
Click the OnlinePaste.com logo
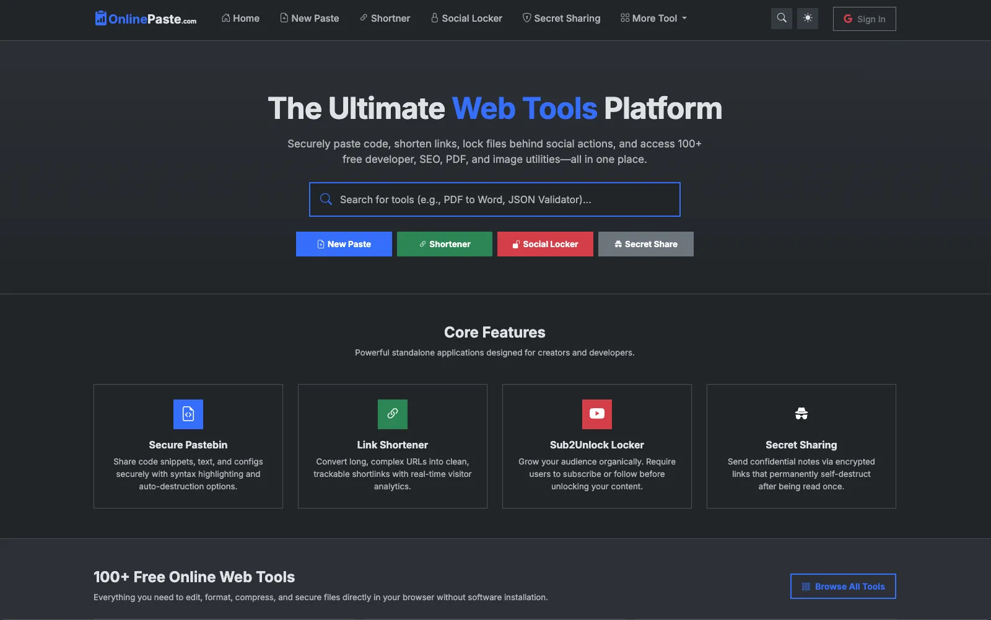coord(146,19)
